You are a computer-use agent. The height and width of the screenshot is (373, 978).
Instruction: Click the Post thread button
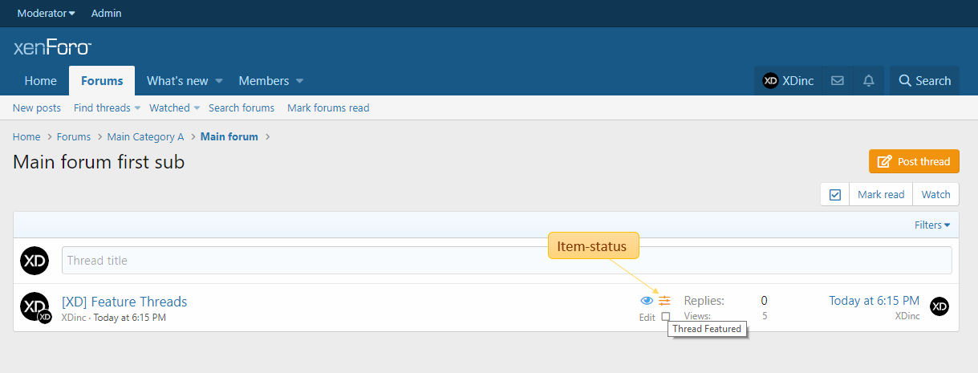point(914,161)
